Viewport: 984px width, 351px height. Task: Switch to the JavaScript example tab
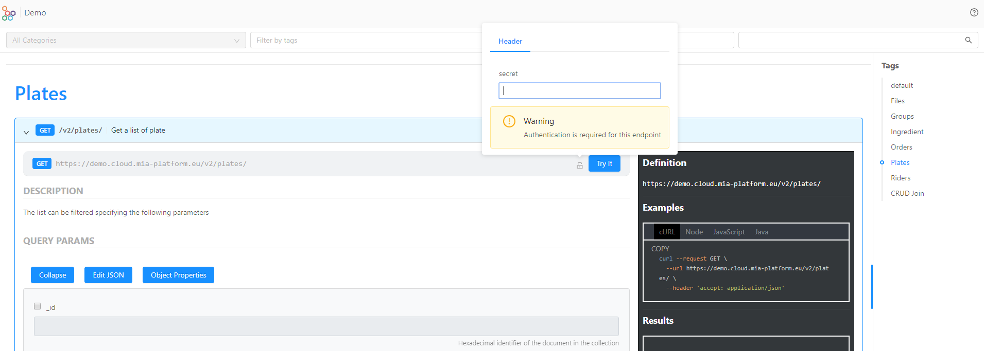click(x=729, y=232)
